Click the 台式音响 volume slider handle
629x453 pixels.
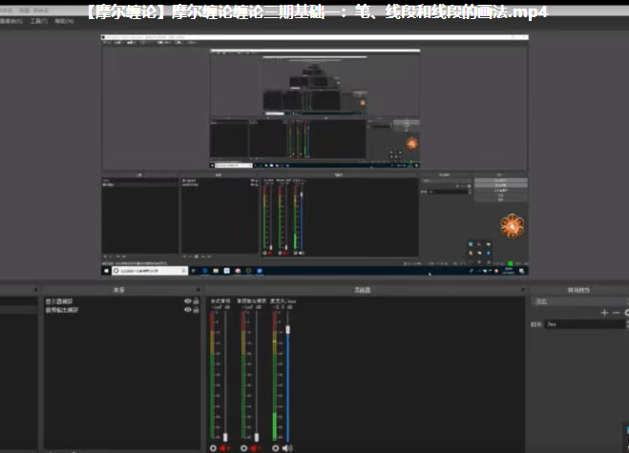pos(225,437)
